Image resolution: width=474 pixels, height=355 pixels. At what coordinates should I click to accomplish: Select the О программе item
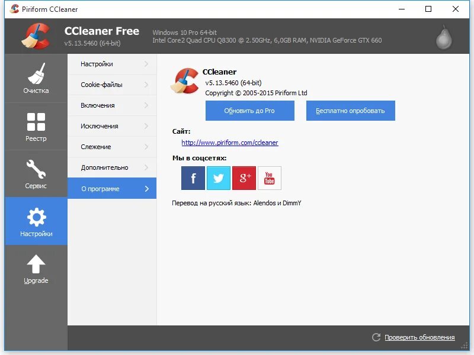(x=112, y=188)
